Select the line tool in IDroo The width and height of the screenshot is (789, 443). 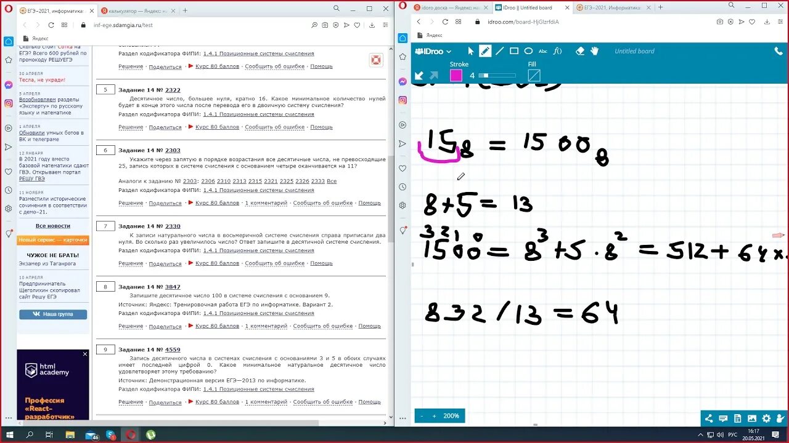pos(500,51)
